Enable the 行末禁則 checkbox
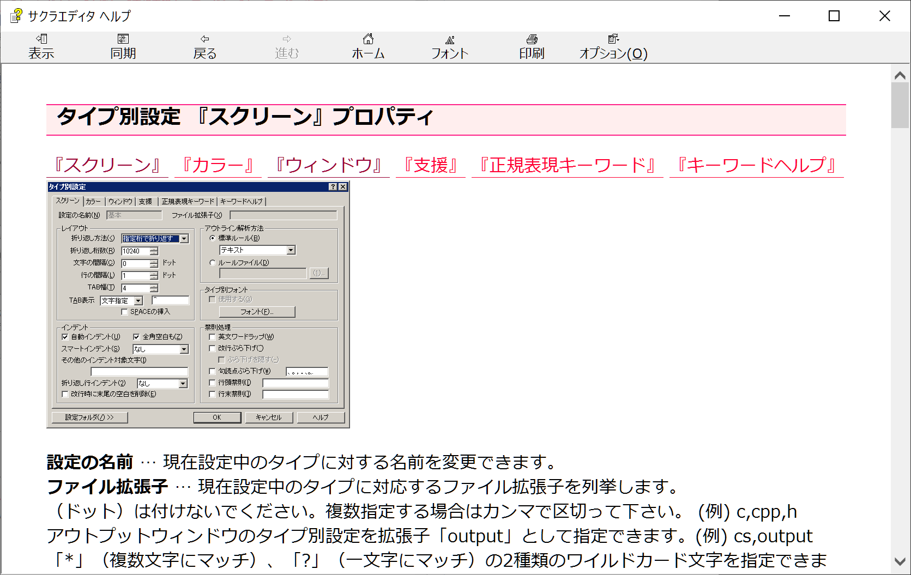This screenshot has width=911, height=575. point(212,394)
